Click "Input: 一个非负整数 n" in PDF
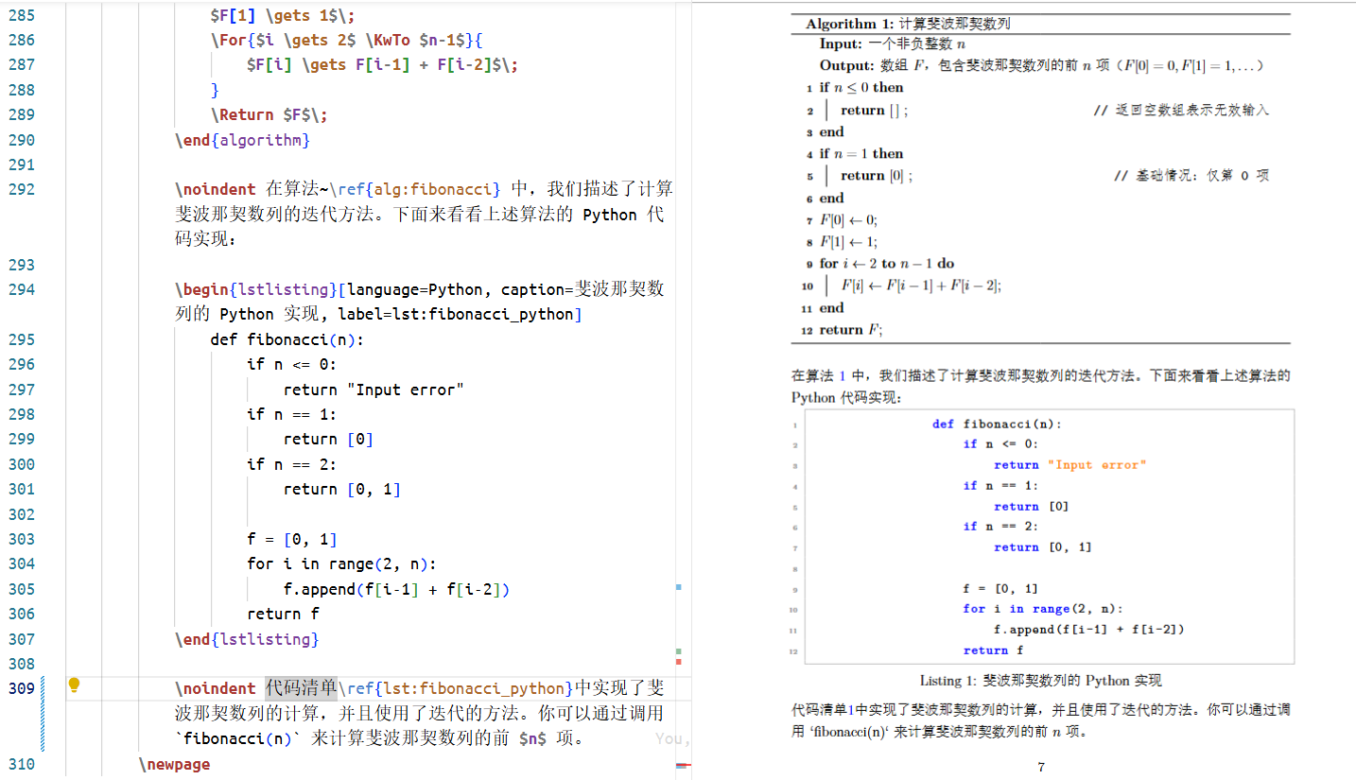The width and height of the screenshot is (1356, 780). pos(893,44)
